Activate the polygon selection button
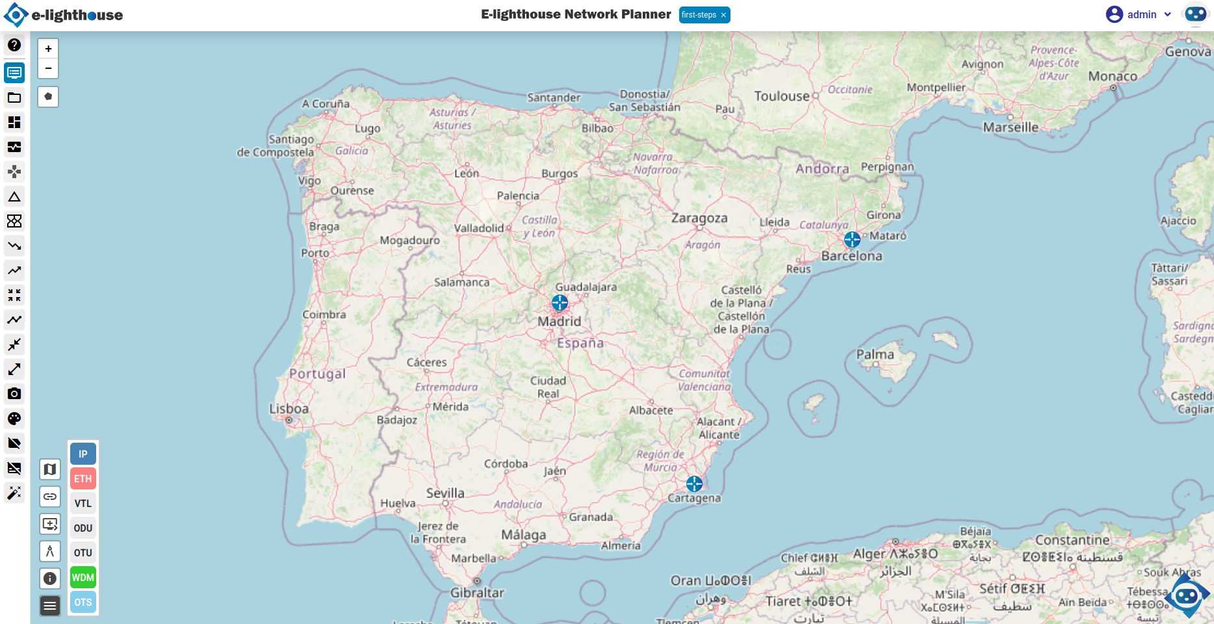Viewport: 1214px width, 624px height. [x=48, y=96]
